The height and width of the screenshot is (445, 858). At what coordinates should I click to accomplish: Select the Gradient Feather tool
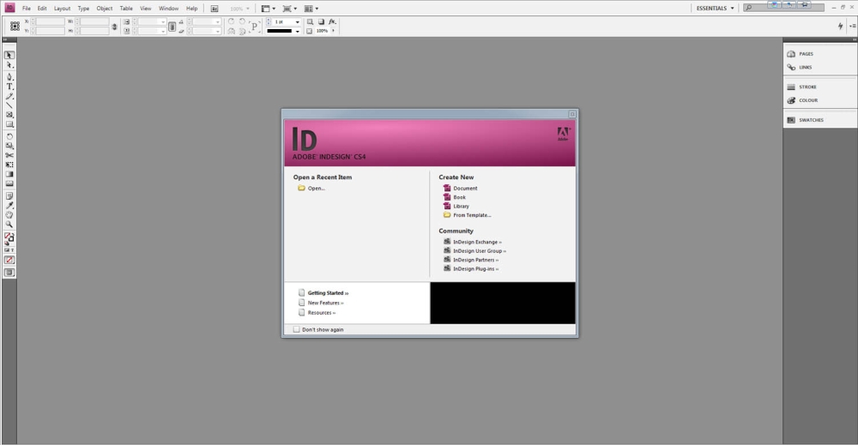click(9, 183)
